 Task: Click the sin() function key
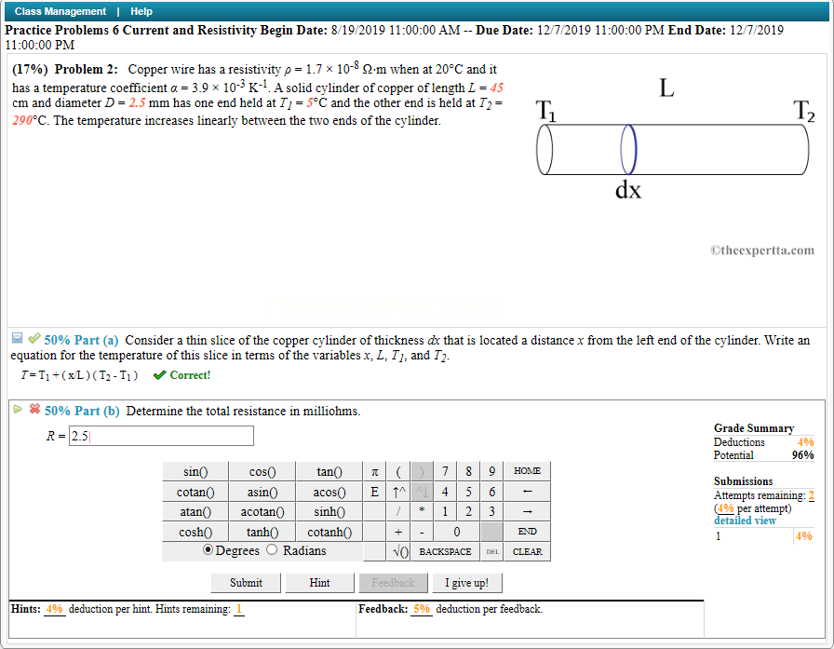click(194, 470)
